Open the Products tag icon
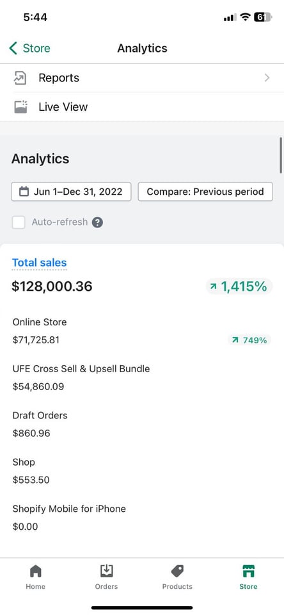Screen dimensions: 284x615 (177, 571)
